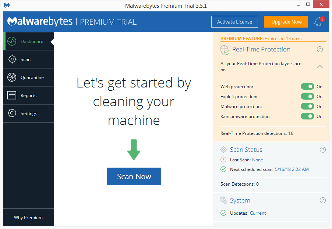
Task: Open the notifications bell icon
Action: (318, 22)
